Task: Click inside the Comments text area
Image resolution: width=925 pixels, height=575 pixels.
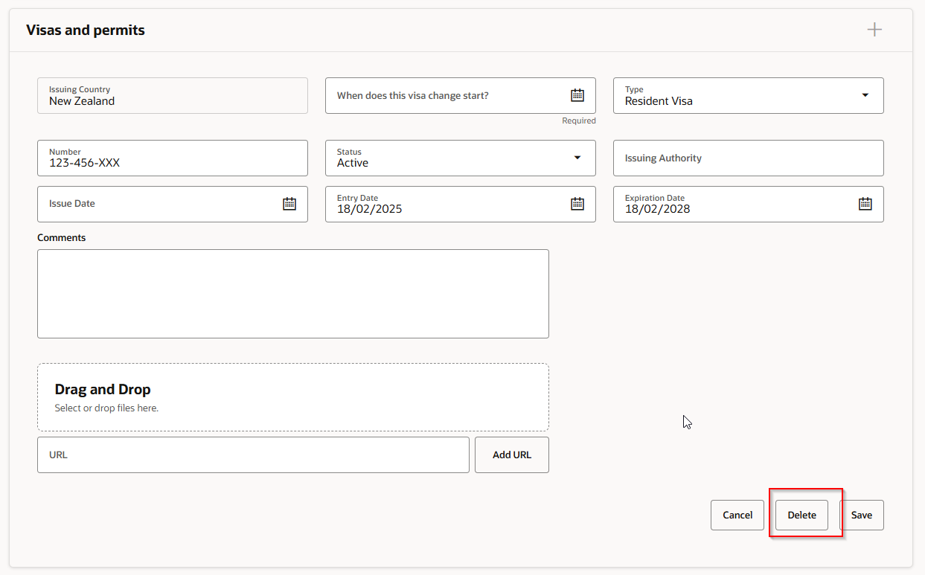Action: (x=292, y=293)
